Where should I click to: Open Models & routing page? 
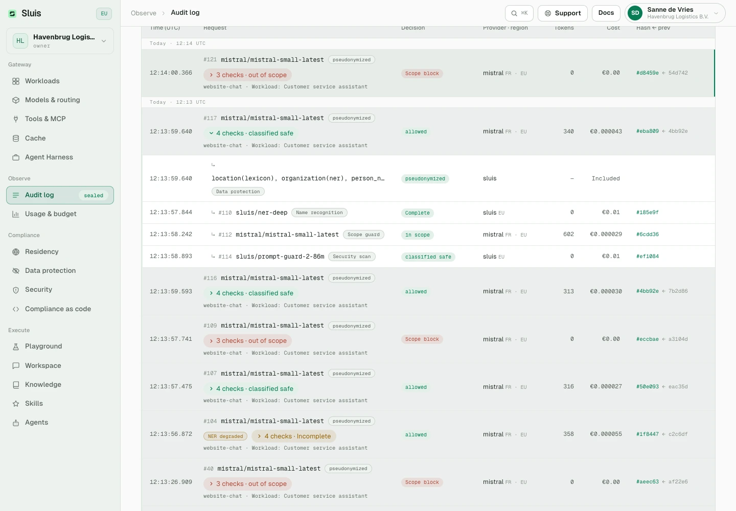pos(60,100)
